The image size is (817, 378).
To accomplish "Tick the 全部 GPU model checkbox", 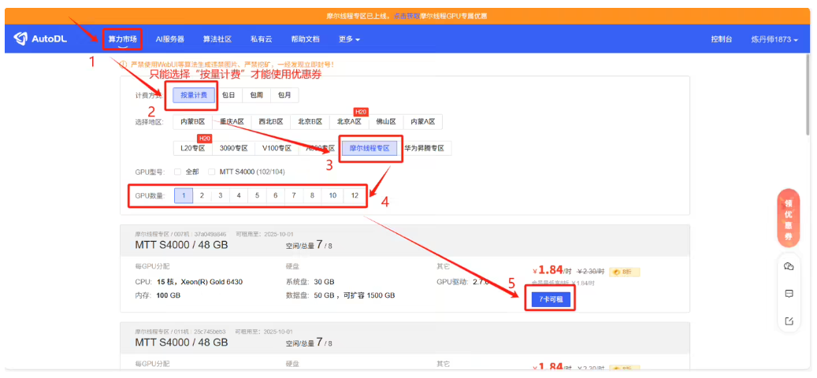I will click(178, 172).
